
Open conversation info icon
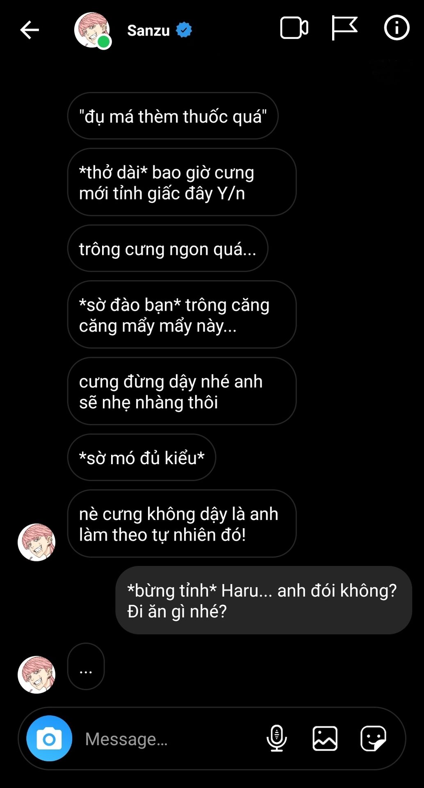coord(397,28)
